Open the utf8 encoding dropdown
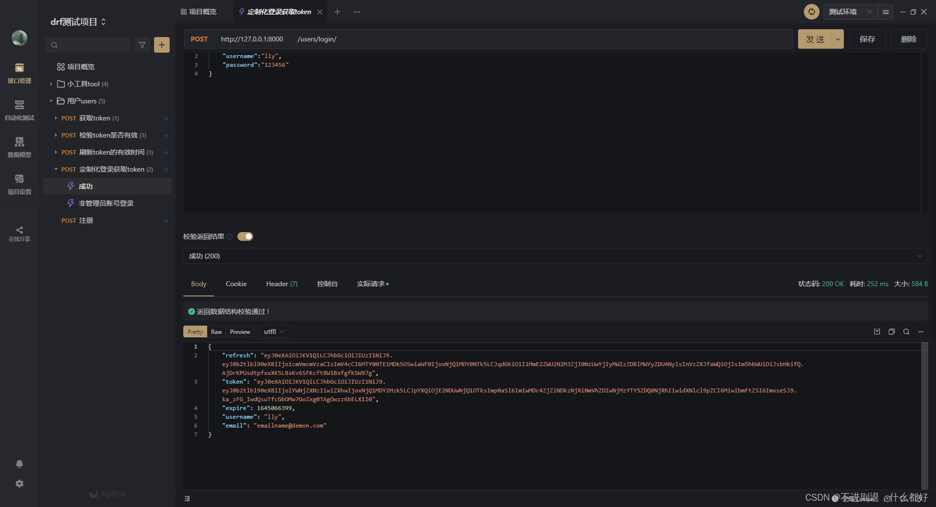The height and width of the screenshot is (507, 936). pyautogui.click(x=274, y=331)
